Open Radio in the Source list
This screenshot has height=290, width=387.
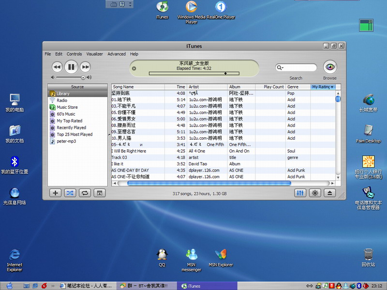(77, 101)
